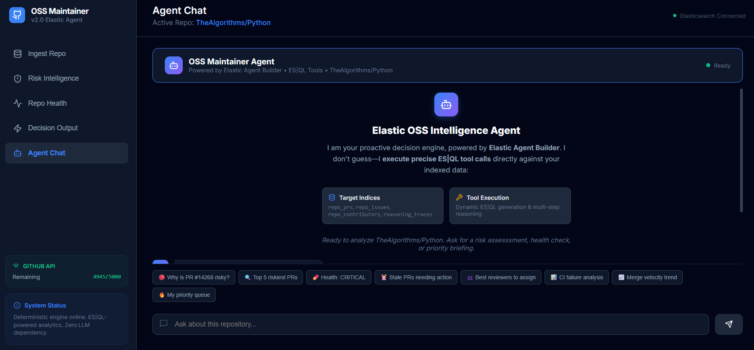Click the '4945/5000' remaining API value

[x=107, y=277]
